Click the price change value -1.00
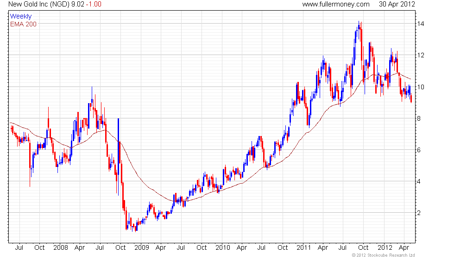454x259 pixels. pyautogui.click(x=94, y=4)
